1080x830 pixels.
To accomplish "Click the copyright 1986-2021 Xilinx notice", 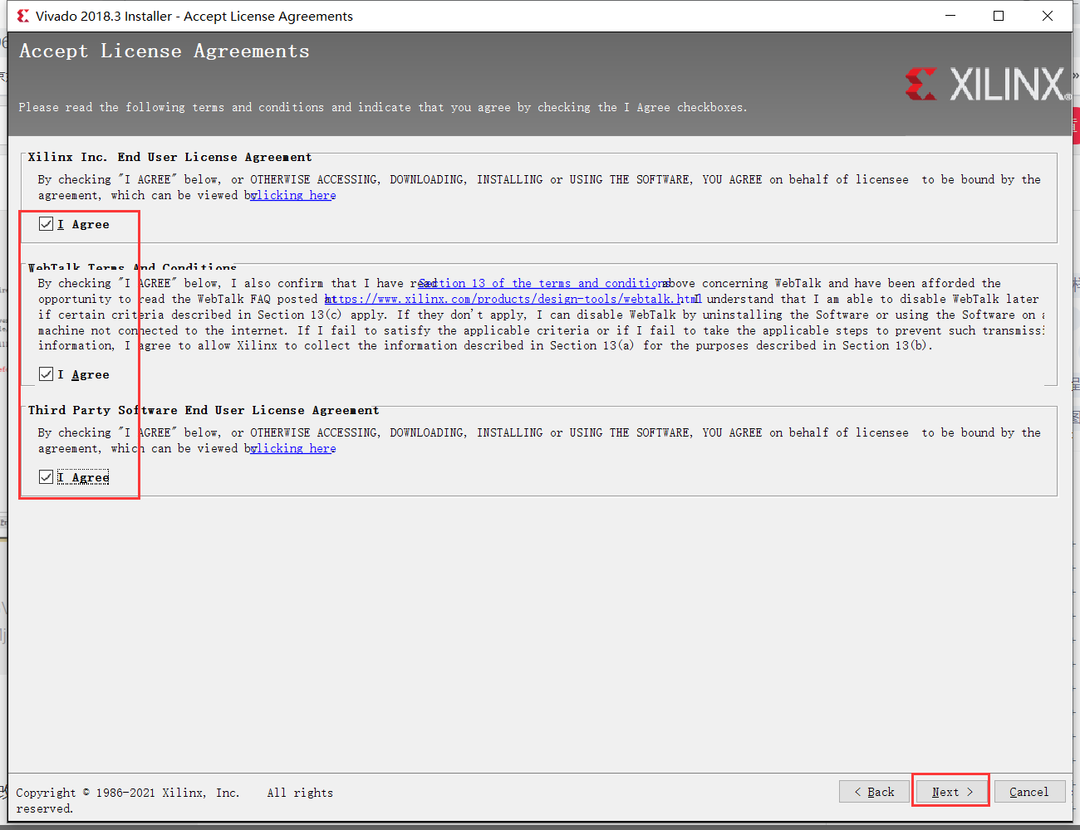I will pyautogui.click(x=174, y=800).
